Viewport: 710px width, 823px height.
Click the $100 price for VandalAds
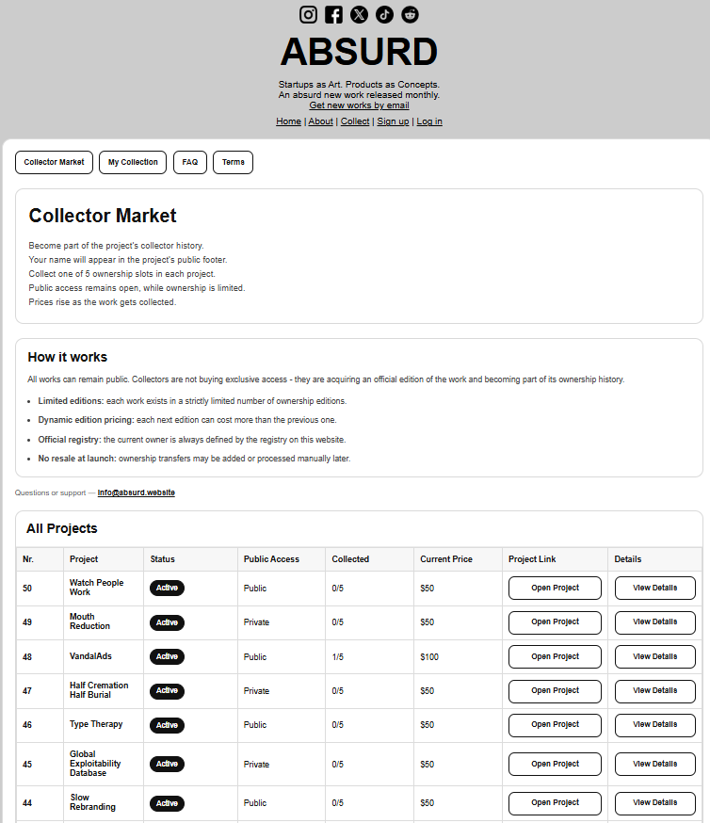[x=429, y=657]
